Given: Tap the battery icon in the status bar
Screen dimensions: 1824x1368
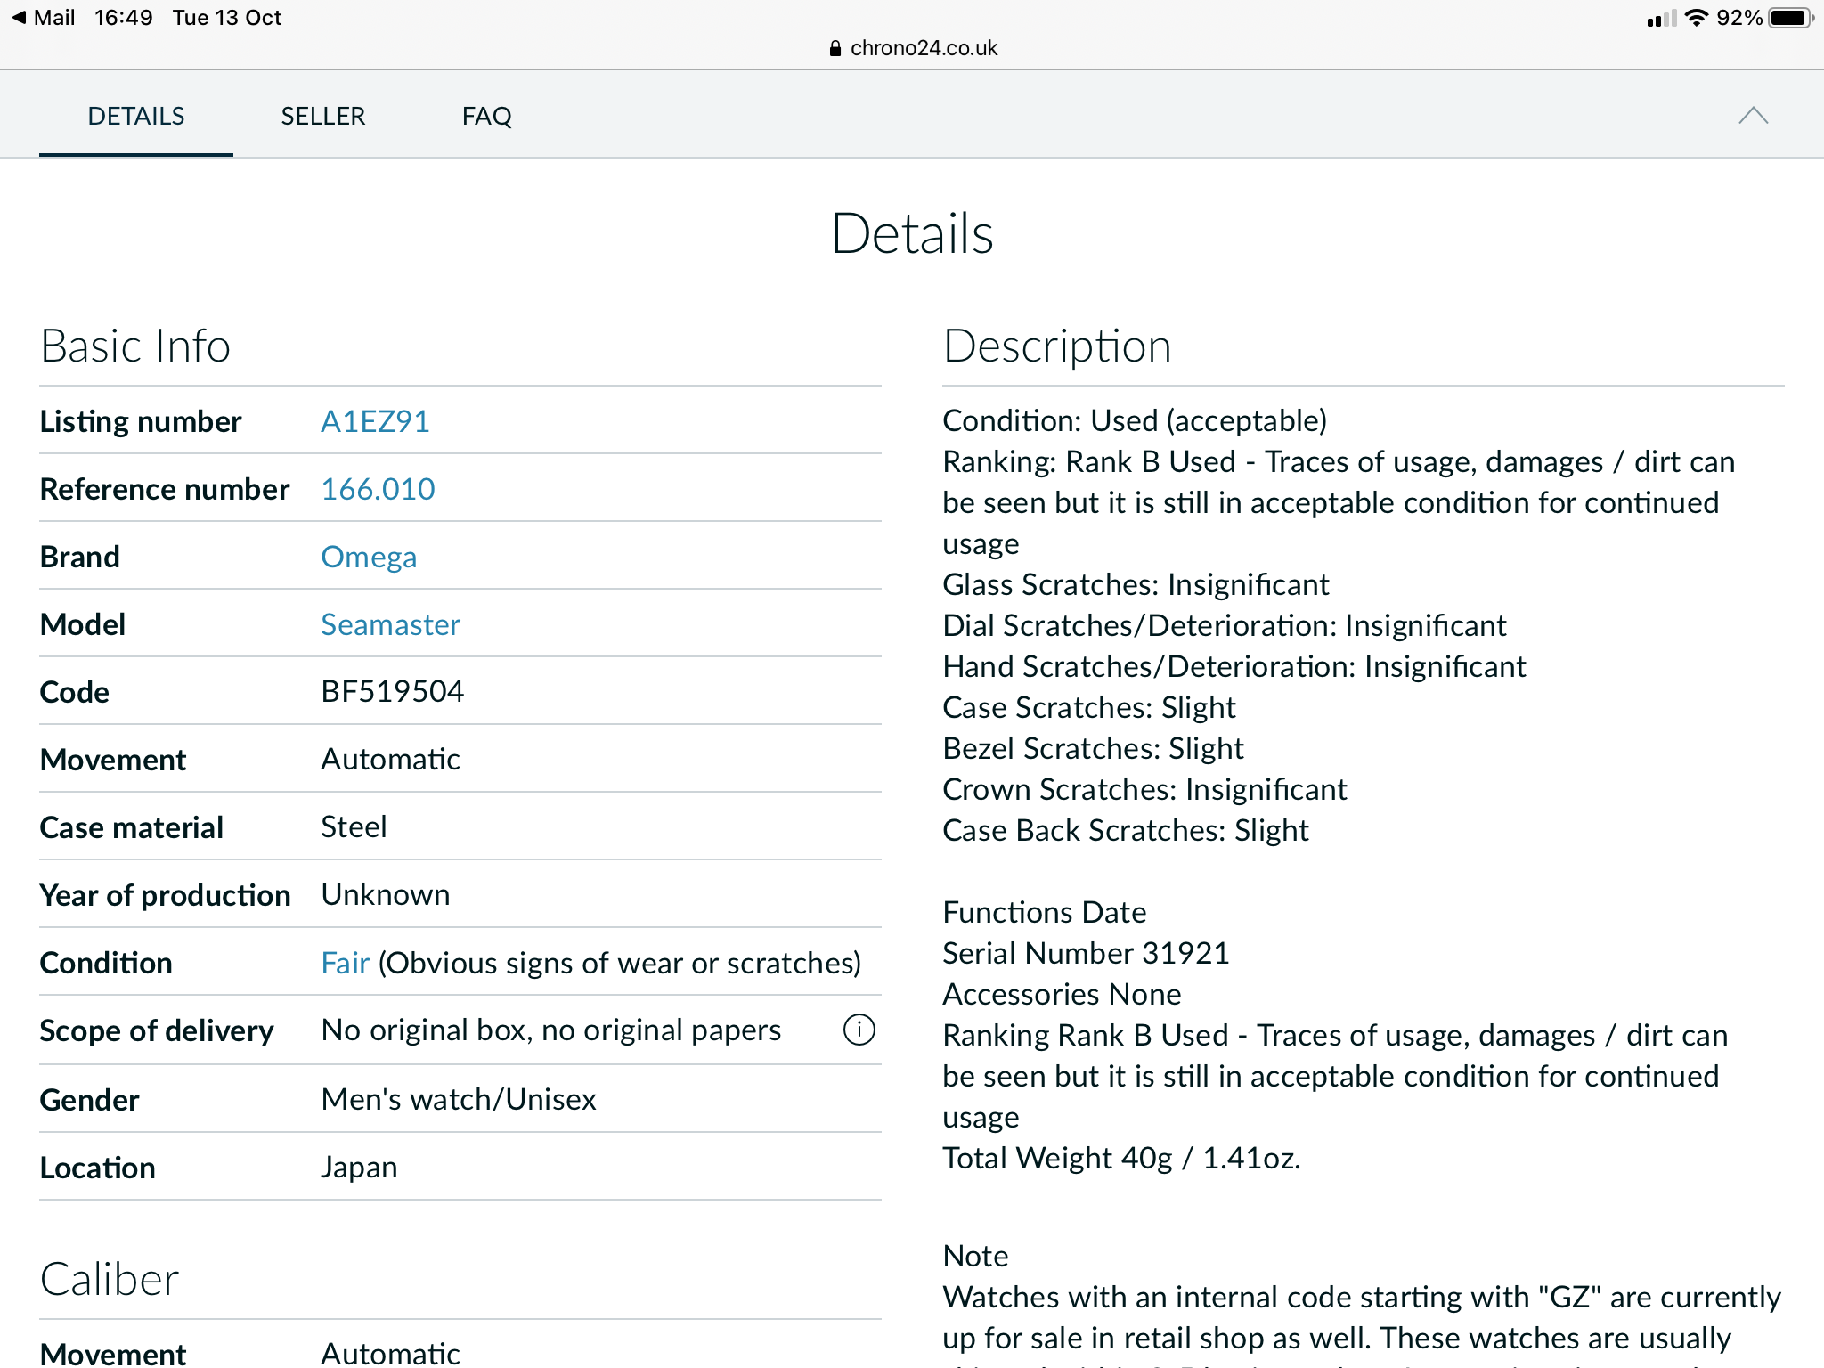Looking at the screenshot, I should (1789, 18).
